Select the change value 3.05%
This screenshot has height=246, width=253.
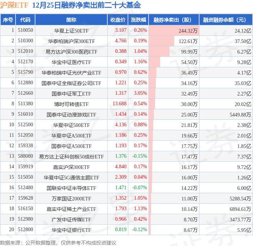point(140,93)
